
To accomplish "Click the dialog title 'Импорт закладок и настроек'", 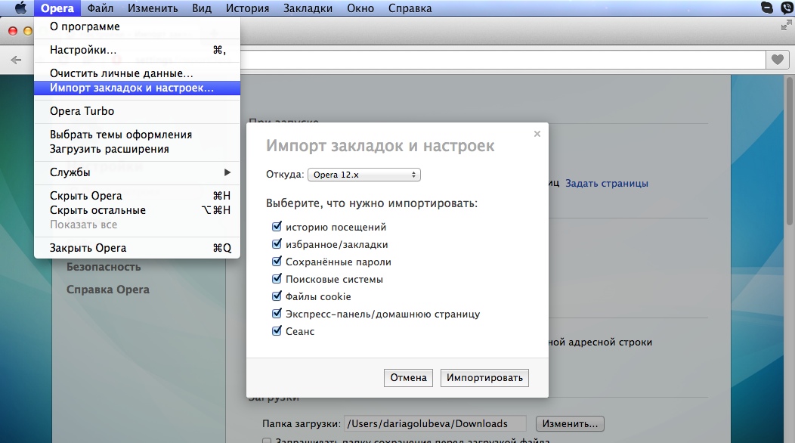I will click(380, 146).
